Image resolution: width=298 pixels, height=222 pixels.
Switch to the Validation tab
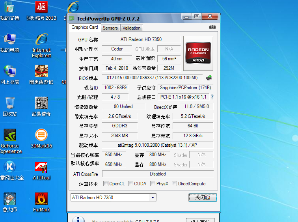point(131,28)
